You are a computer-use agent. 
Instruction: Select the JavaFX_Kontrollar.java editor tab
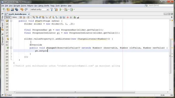pyautogui.click(x=17, y=14)
